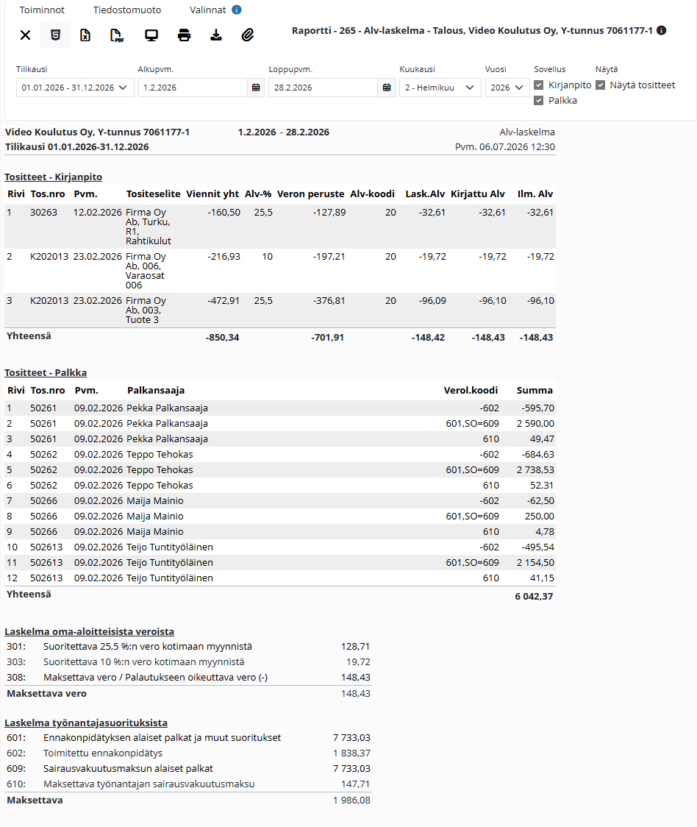Click the Alkupvm. date input field
697x827 pixels.
(193, 88)
